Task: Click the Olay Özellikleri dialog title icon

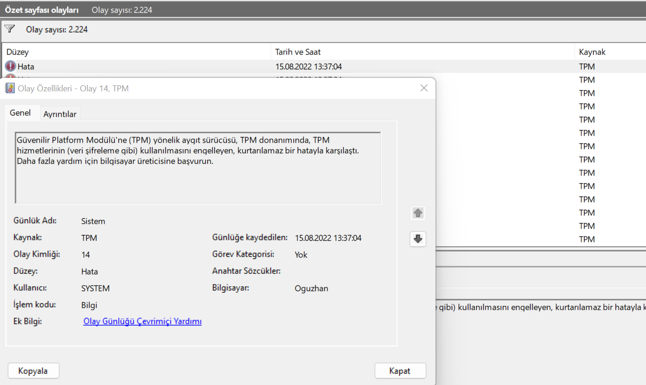Action: pyautogui.click(x=10, y=88)
